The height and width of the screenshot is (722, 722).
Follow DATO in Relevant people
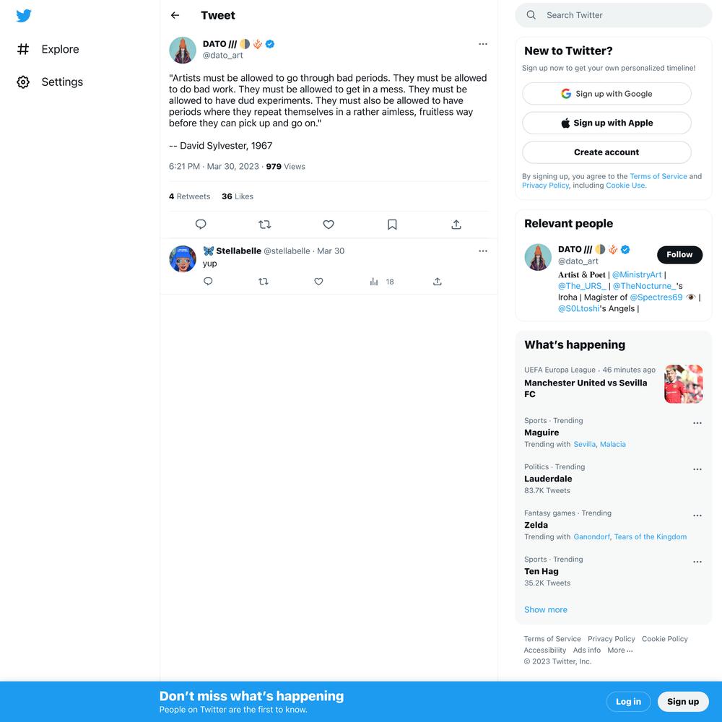(x=679, y=255)
